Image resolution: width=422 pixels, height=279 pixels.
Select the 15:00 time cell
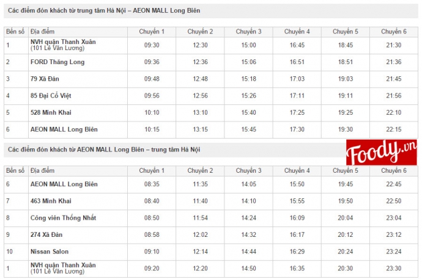pyautogui.click(x=249, y=45)
